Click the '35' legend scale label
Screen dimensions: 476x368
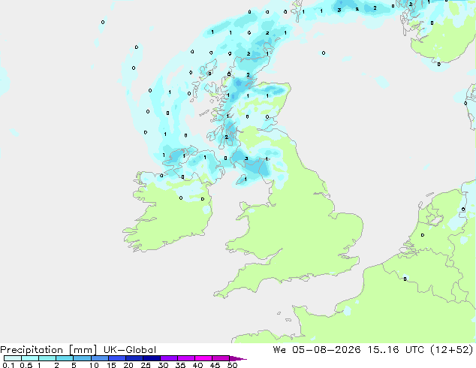pyautogui.click(x=180, y=365)
